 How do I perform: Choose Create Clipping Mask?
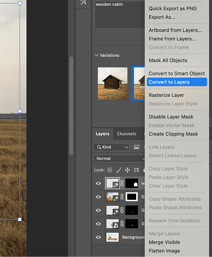click(173, 134)
